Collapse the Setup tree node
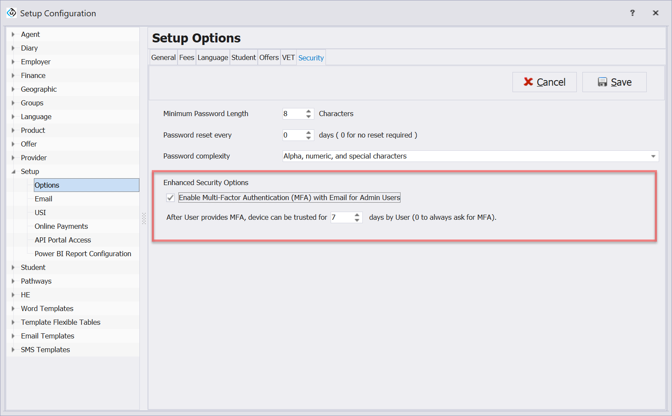 (13, 171)
